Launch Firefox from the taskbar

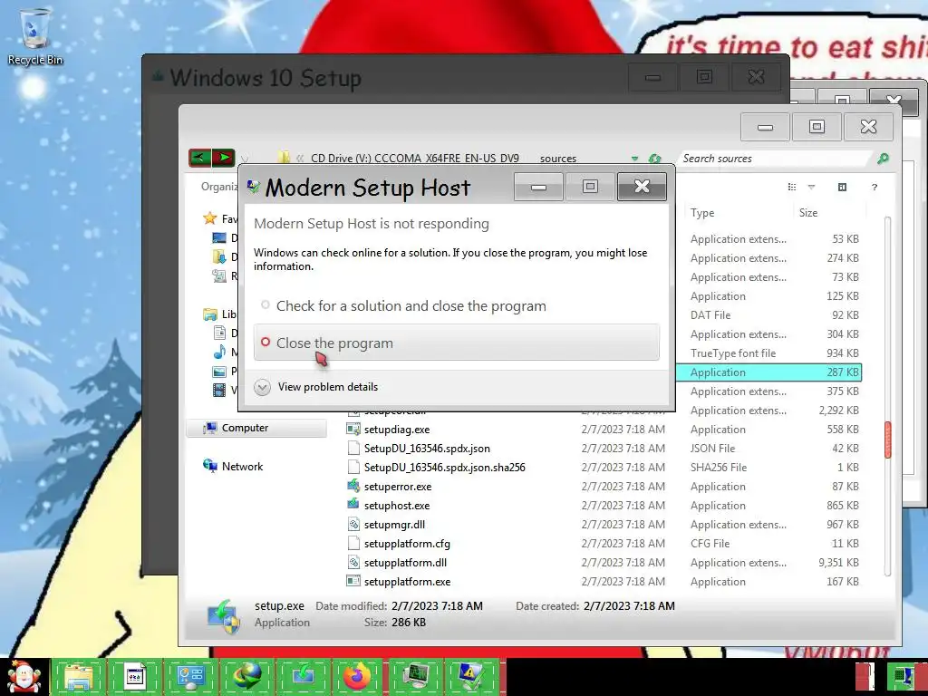coord(357,676)
